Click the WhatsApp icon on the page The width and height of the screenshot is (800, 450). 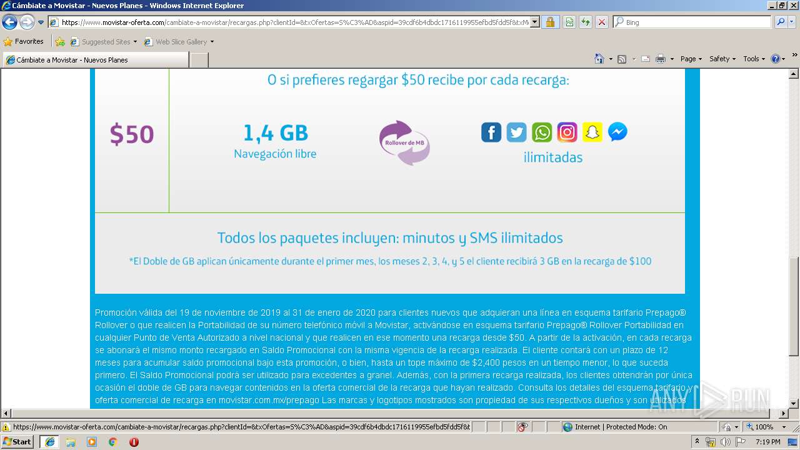[x=542, y=132]
